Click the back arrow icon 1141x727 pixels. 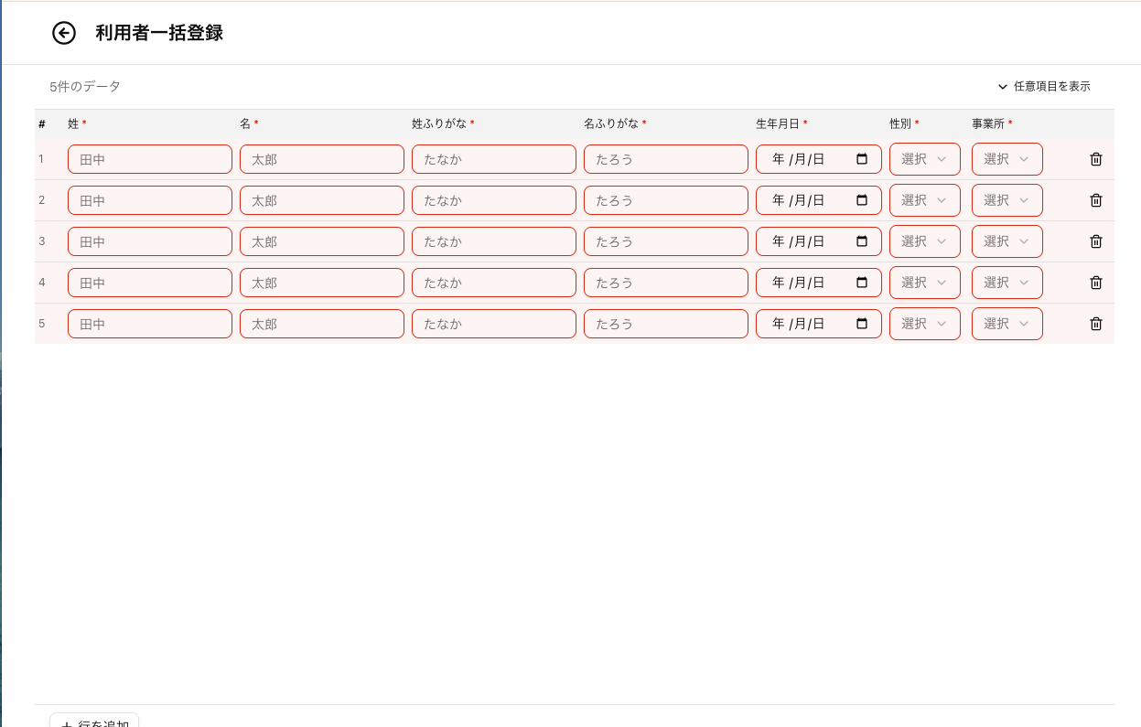click(63, 33)
